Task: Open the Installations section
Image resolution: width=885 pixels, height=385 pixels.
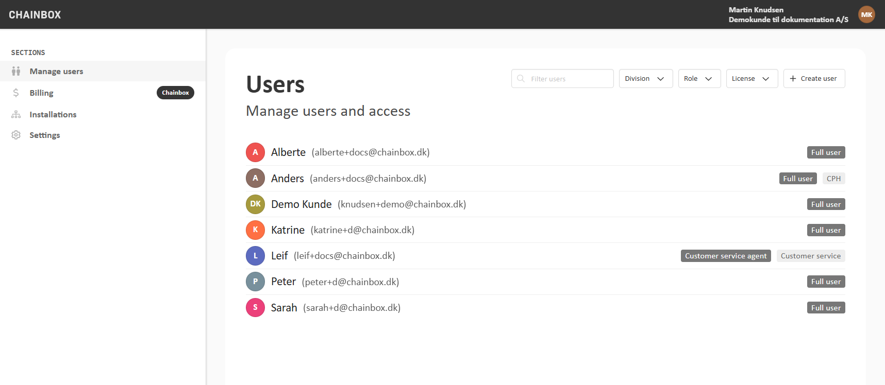Action: tap(53, 114)
